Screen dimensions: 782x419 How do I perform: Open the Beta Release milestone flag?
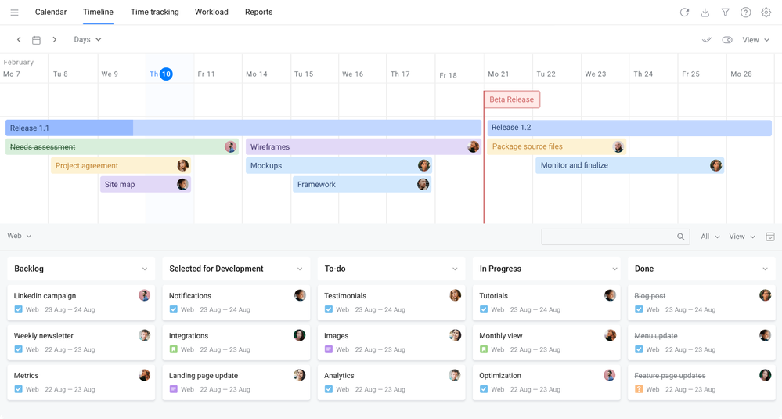pyautogui.click(x=512, y=99)
